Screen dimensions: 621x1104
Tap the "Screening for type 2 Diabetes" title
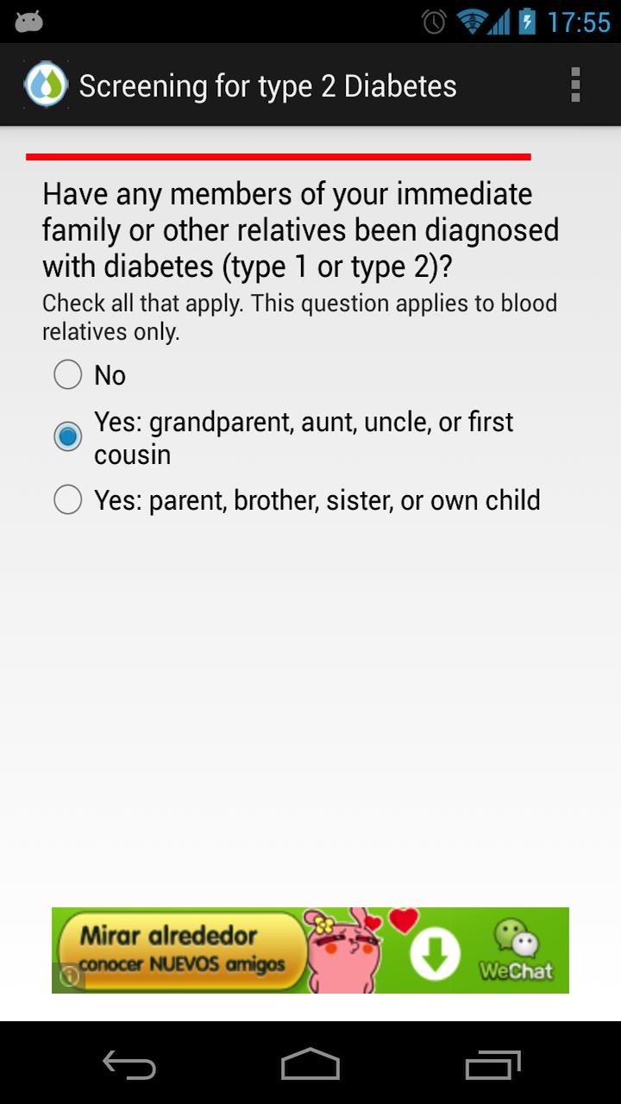click(267, 85)
